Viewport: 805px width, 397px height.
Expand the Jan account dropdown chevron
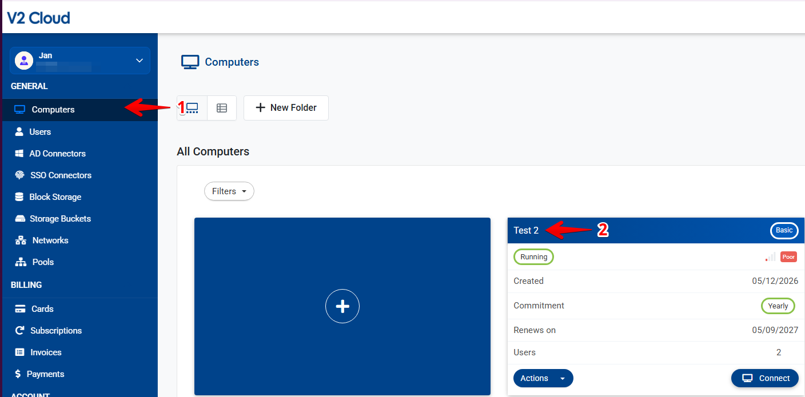coord(139,61)
